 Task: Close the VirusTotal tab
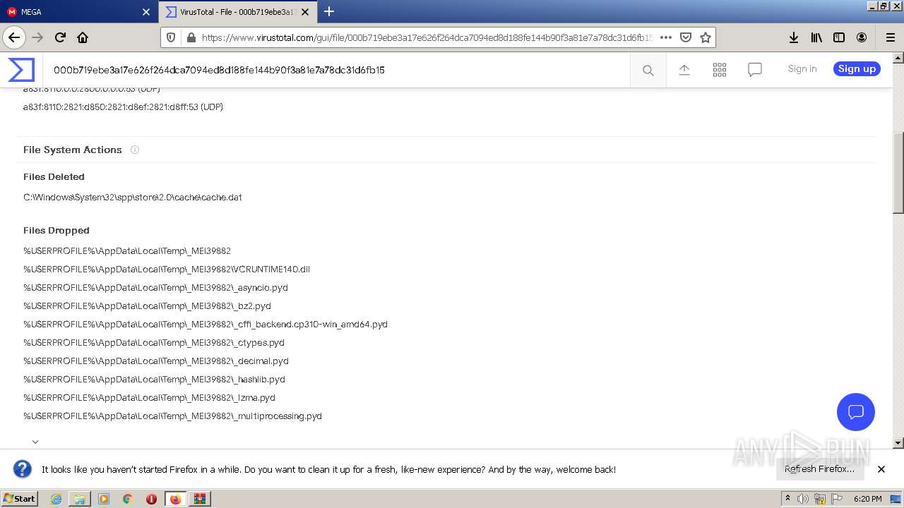[305, 12]
